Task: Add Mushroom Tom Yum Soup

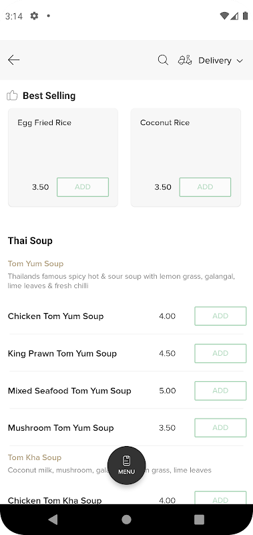Action: pyautogui.click(x=220, y=428)
